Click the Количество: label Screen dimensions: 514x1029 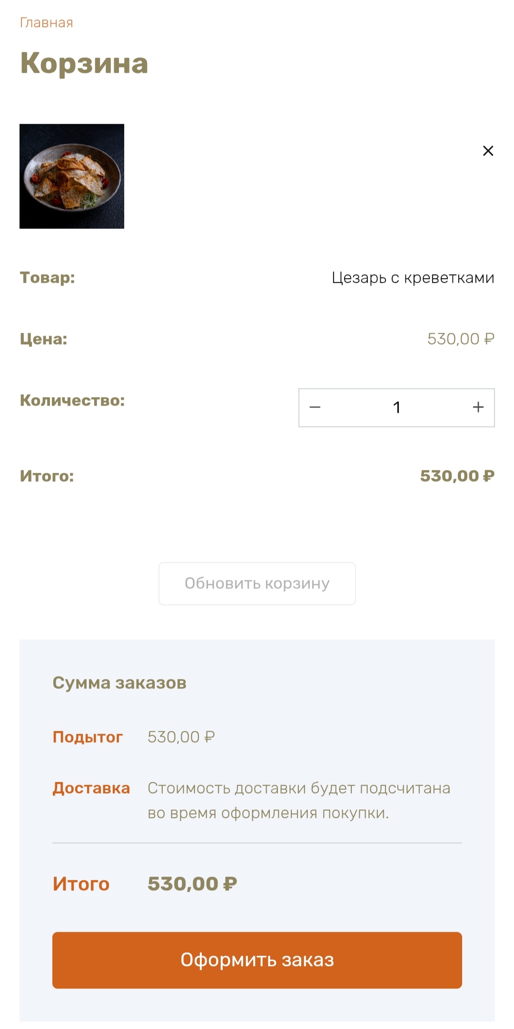pyautogui.click(x=72, y=400)
